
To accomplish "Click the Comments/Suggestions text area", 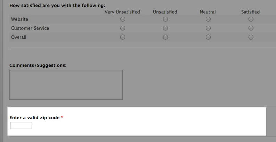I will click(x=66, y=85).
